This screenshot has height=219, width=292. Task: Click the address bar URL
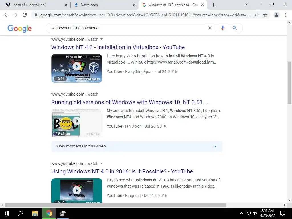(x=145, y=15)
